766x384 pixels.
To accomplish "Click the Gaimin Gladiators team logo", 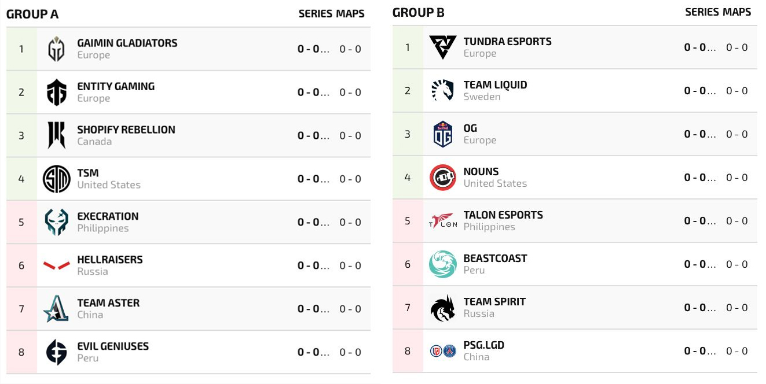I will 56,49.
